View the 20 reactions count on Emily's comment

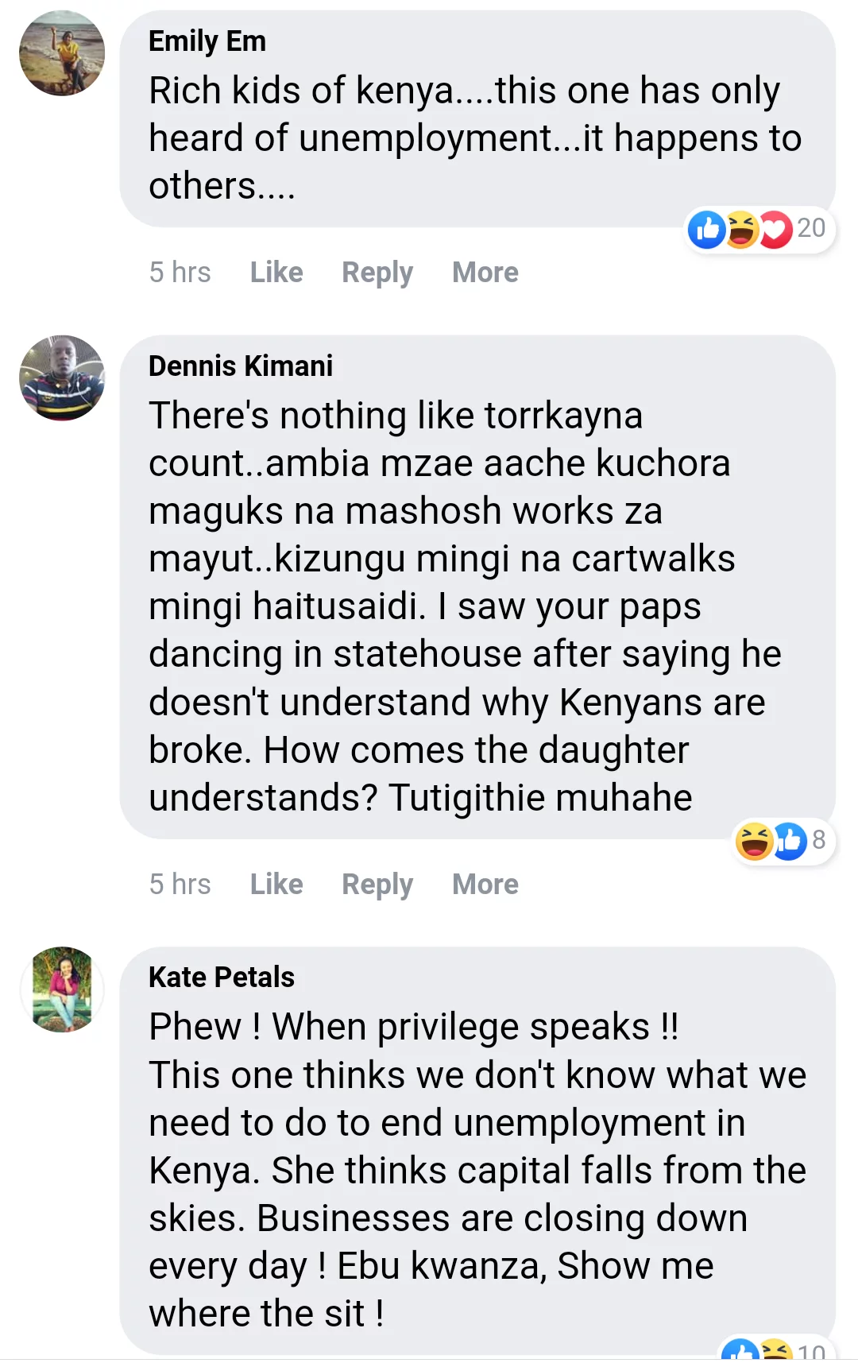(811, 229)
